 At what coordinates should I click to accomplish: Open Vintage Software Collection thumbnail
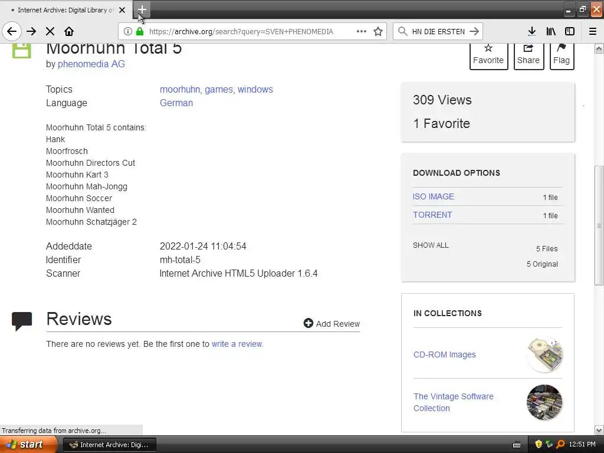point(544,402)
